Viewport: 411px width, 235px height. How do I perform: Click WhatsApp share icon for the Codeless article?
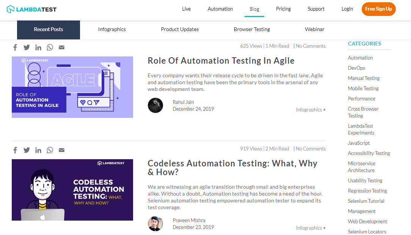click(x=50, y=150)
